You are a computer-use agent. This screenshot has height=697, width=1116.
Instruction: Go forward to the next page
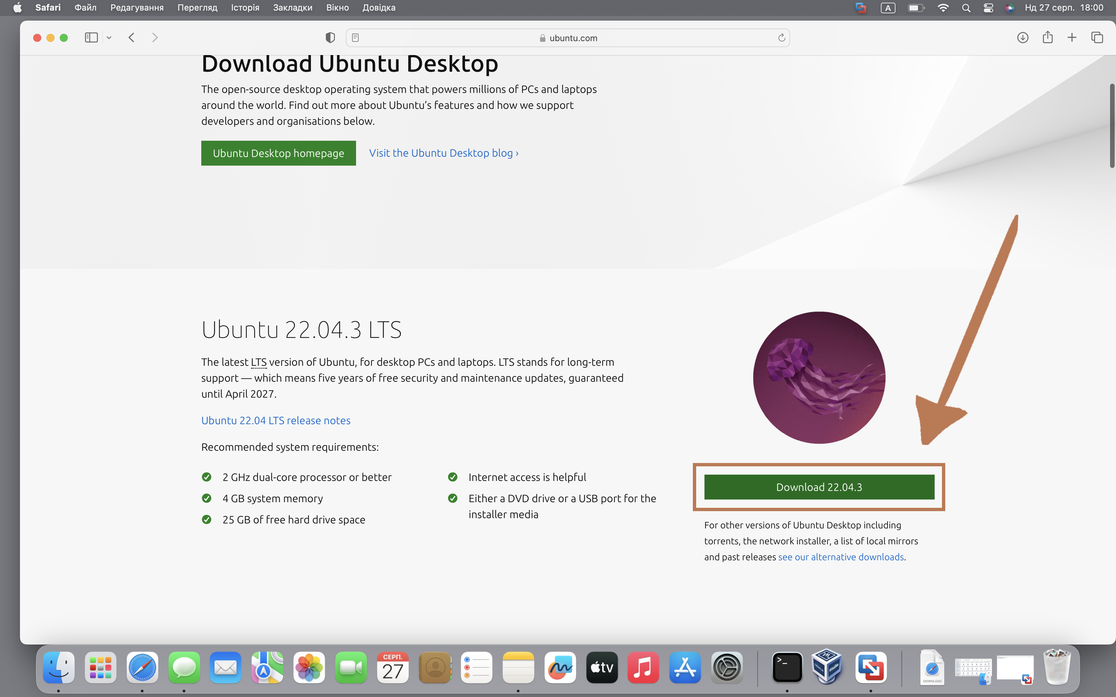(155, 38)
